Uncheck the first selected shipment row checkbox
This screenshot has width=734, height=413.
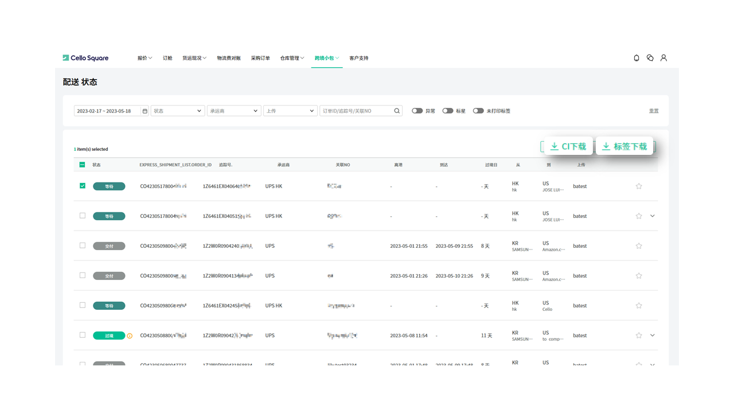click(x=83, y=186)
